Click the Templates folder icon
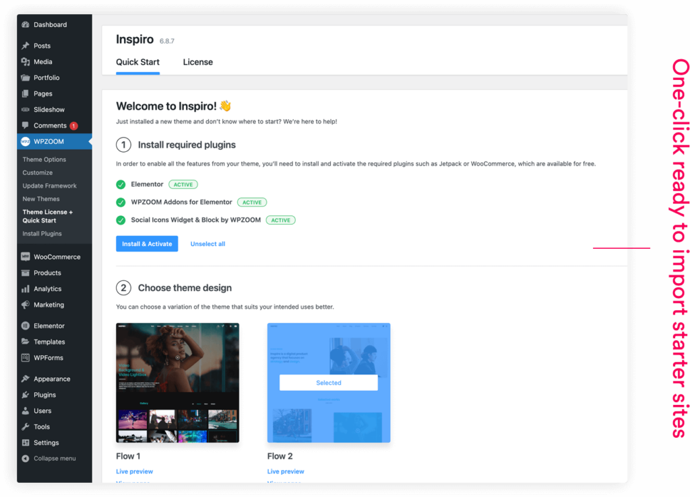 click(26, 342)
